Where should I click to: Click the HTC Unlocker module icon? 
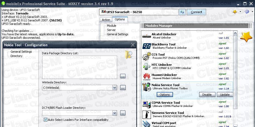click(146, 66)
